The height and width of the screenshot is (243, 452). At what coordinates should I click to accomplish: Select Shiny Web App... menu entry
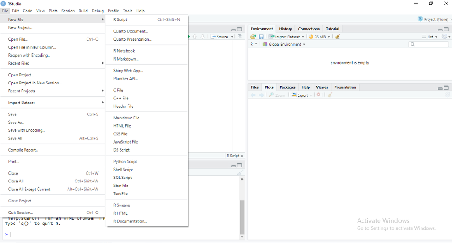(x=147, y=70)
